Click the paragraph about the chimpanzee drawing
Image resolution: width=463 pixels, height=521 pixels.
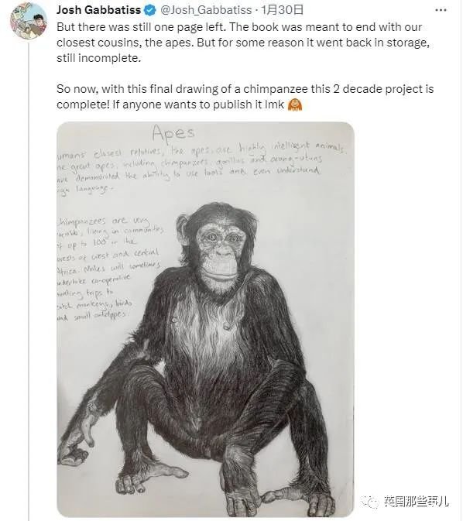tap(245, 97)
